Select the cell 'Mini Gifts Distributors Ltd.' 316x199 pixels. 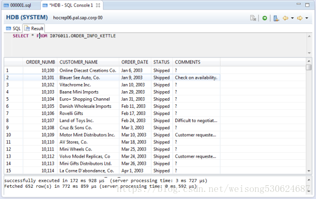pyautogui.click(x=88, y=163)
